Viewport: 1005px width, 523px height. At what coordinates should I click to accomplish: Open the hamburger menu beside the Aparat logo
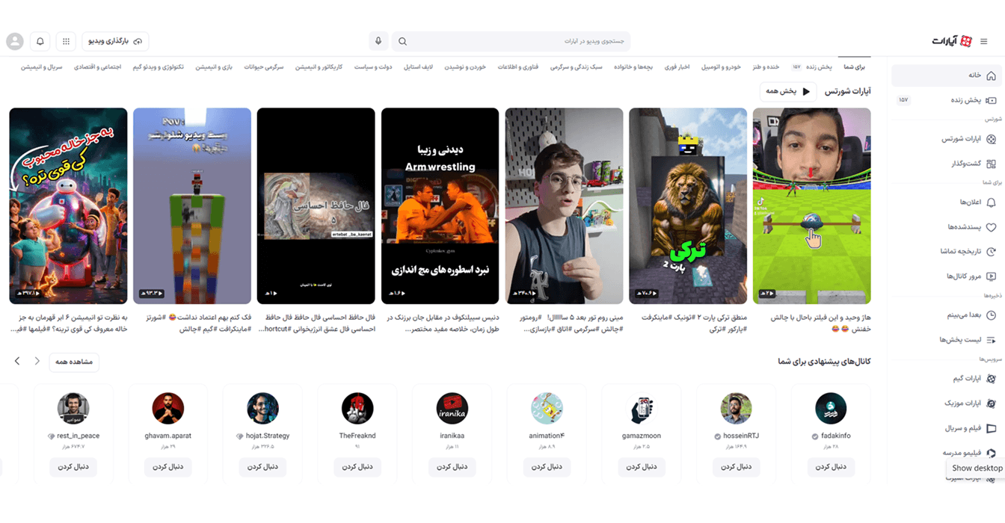(x=984, y=41)
